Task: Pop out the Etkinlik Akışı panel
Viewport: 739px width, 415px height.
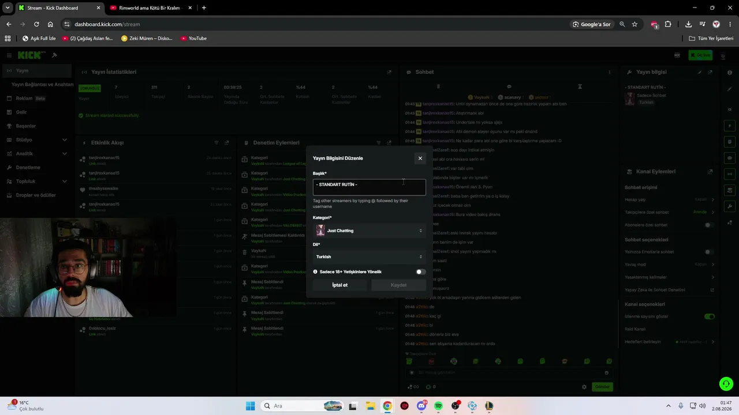Action: (x=227, y=142)
